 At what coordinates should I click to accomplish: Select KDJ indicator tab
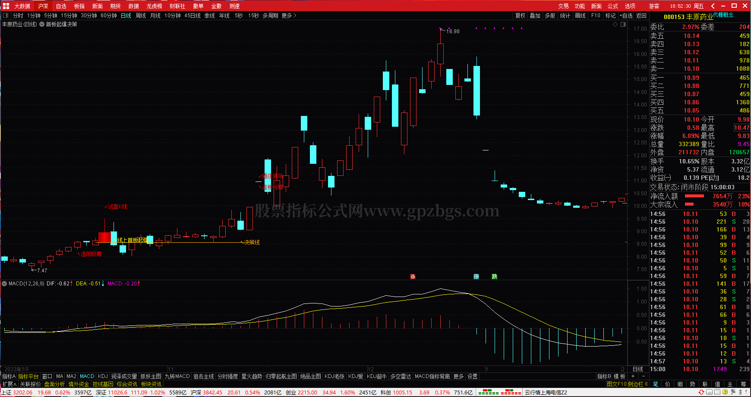coord(103,376)
